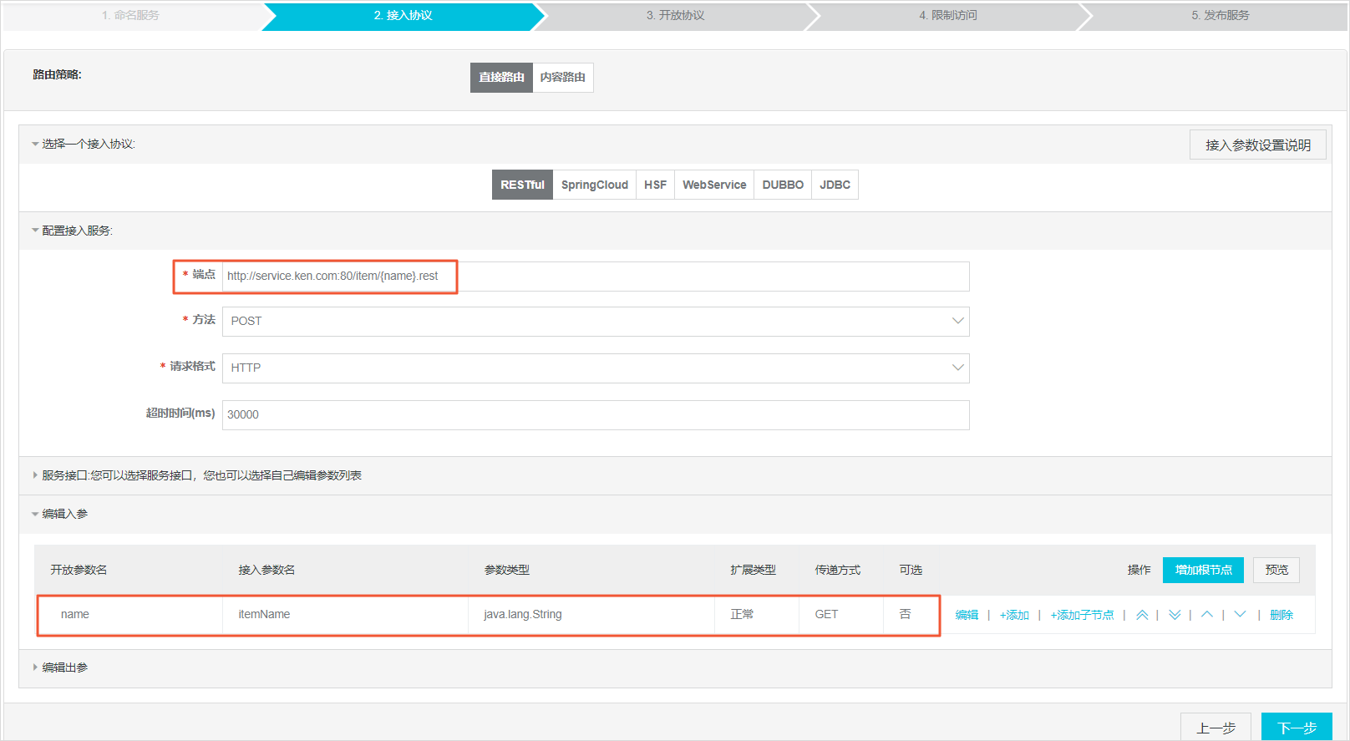Select 内容路由 routing strategy
This screenshot has width=1350, height=741.
tap(563, 77)
